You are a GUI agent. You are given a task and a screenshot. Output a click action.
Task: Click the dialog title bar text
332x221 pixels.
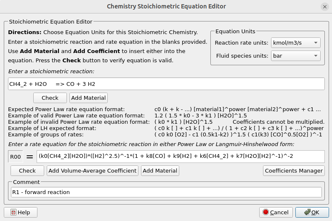166,6
